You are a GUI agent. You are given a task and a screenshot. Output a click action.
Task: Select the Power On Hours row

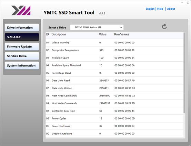(x=114, y=126)
